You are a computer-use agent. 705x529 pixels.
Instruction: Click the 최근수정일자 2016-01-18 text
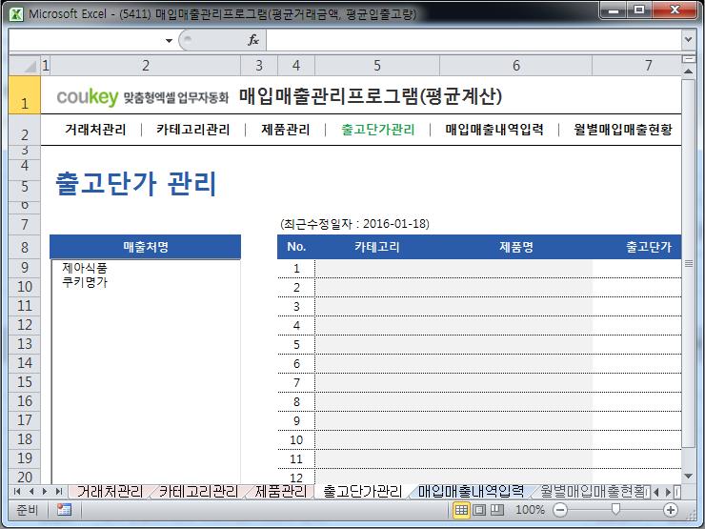pyautogui.click(x=354, y=224)
